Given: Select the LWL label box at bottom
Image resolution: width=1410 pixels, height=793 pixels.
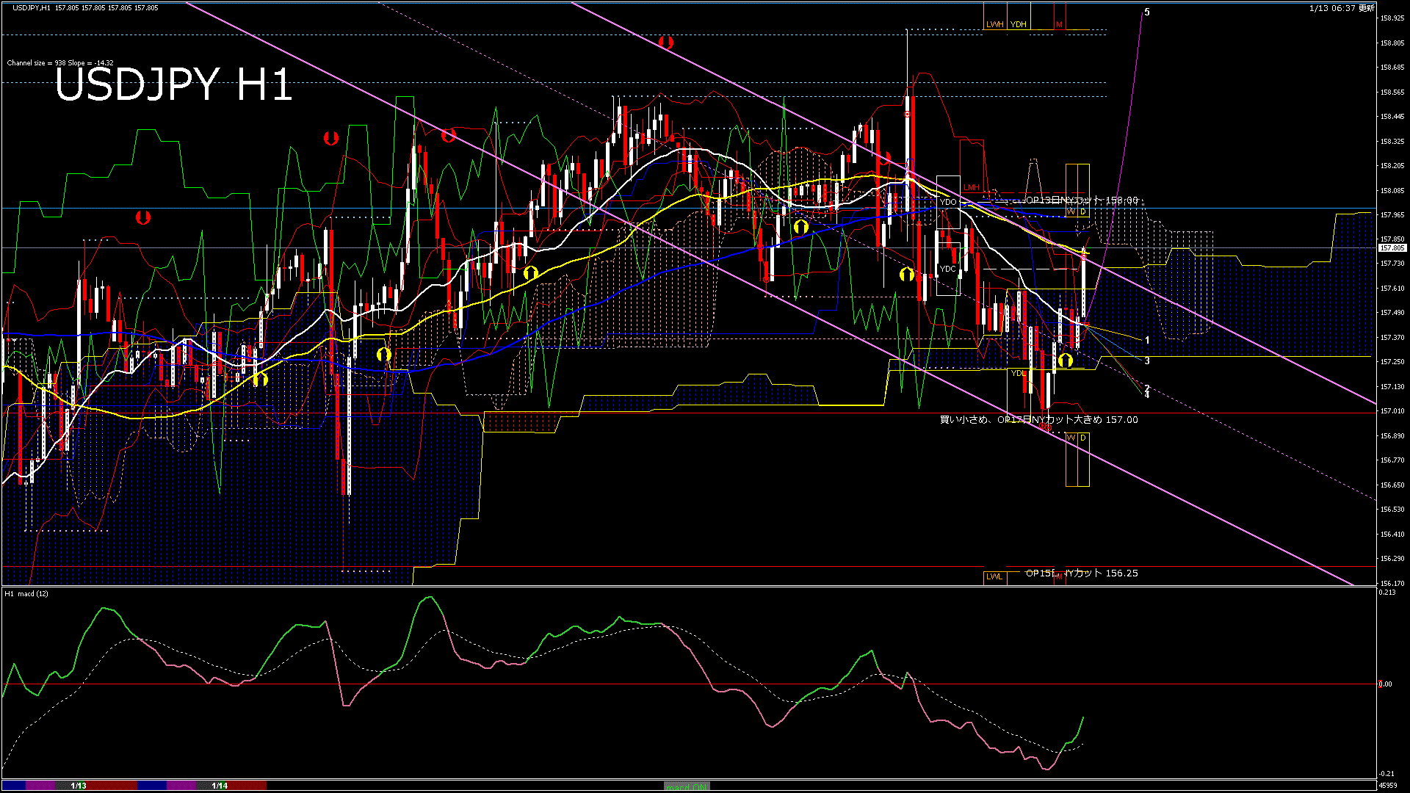Looking at the screenshot, I should [994, 576].
